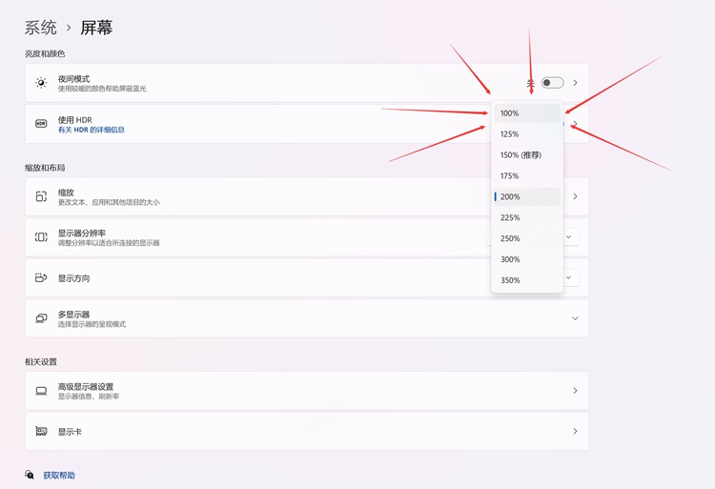Image resolution: width=715 pixels, height=489 pixels.
Task: Click the Get help (获取帮助) link
Action: pyautogui.click(x=58, y=475)
